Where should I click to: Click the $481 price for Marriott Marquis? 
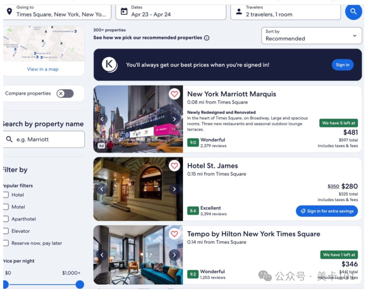click(351, 132)
